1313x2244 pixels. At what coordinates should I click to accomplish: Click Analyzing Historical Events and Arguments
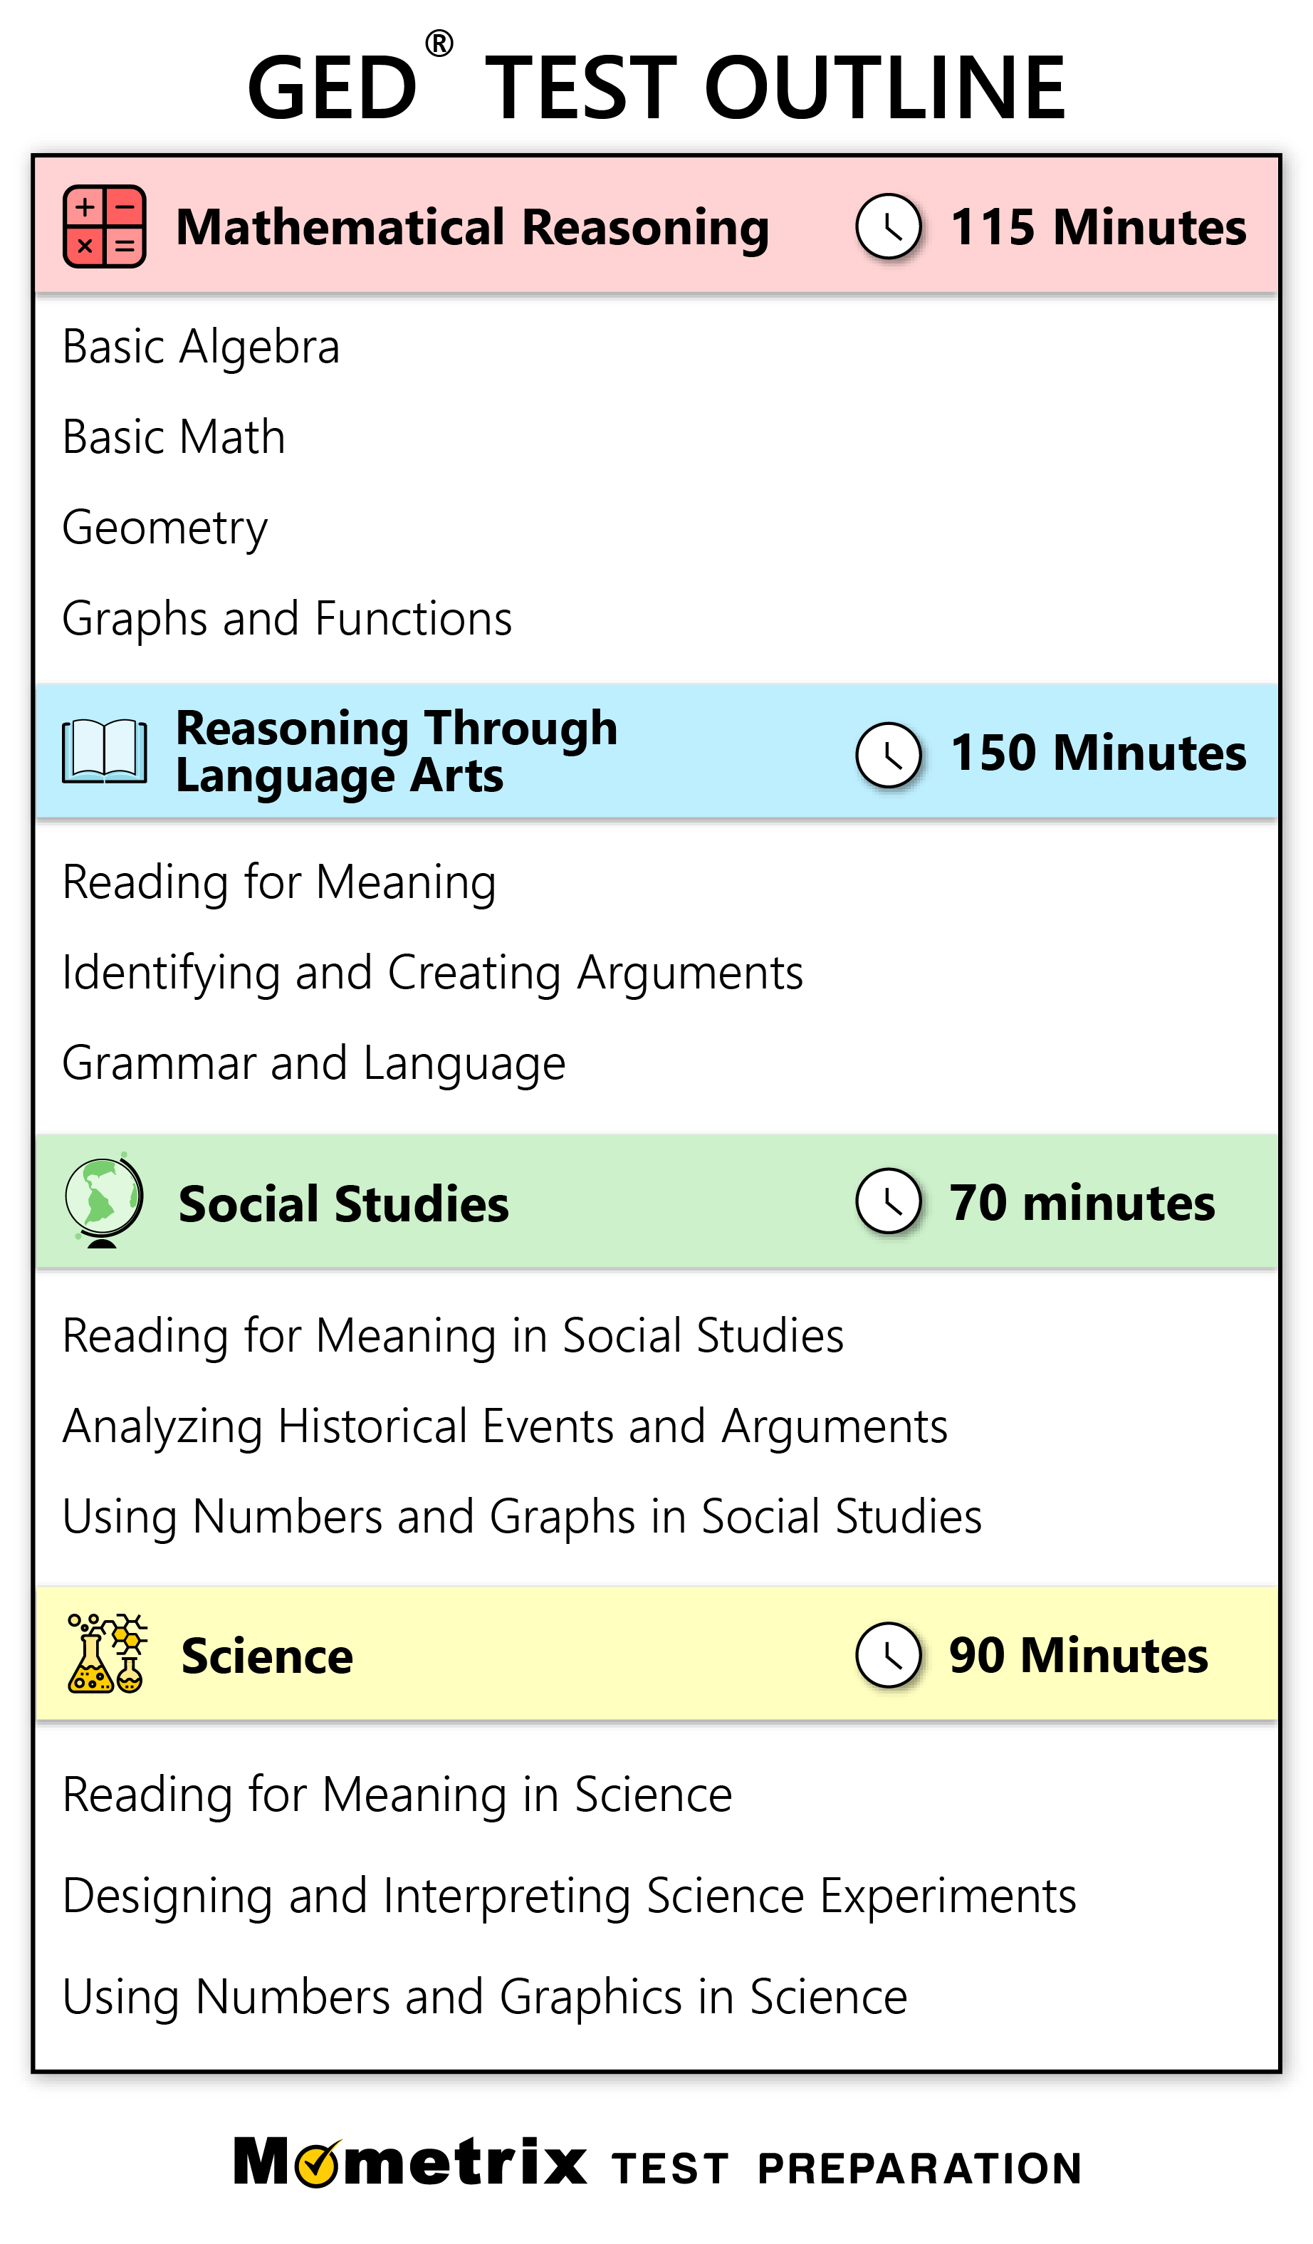[x=505, y=1426]
